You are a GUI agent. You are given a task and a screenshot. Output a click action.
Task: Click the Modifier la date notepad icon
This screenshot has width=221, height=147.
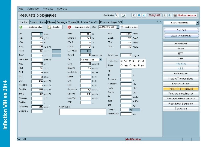[122, 27]
